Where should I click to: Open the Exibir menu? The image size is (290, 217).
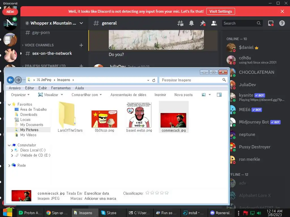pos(42,88)
